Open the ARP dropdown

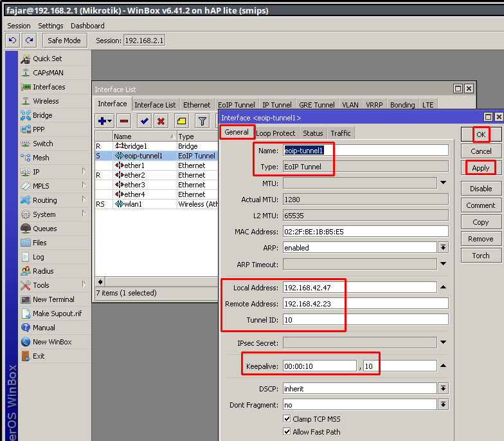444,247
